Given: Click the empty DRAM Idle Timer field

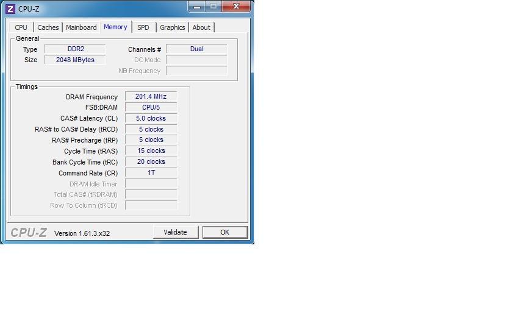Looking at the screenshot, I should pos(151,183).
